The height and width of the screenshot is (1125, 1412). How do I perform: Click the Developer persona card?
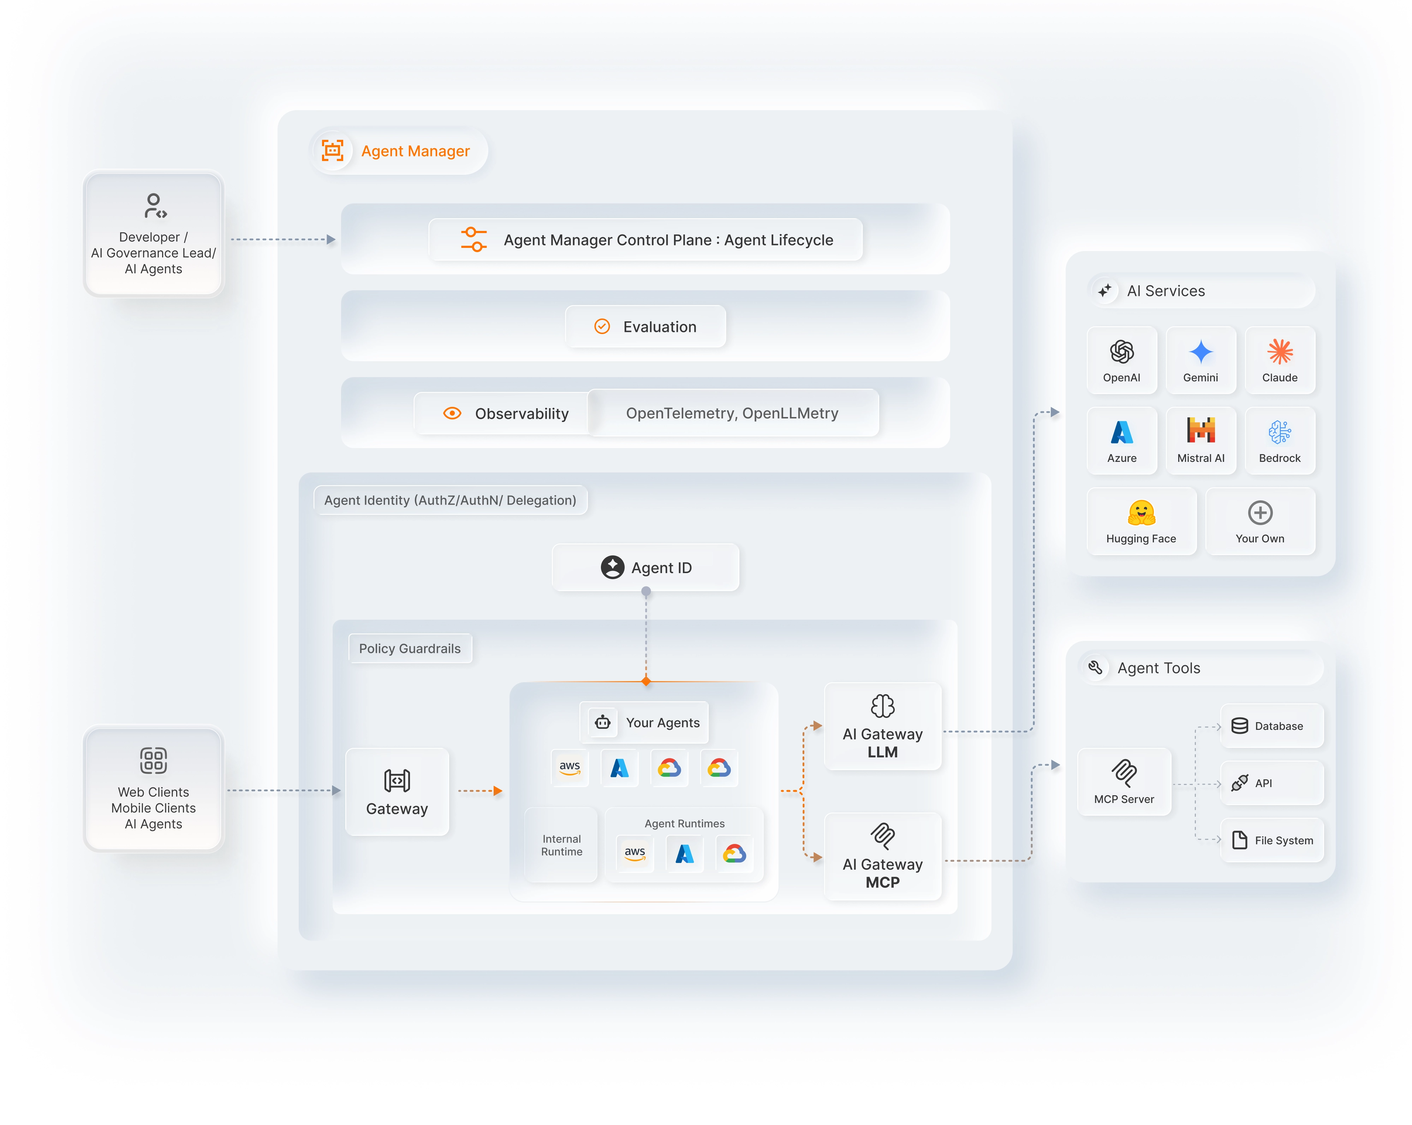click(x=153, y=234)
